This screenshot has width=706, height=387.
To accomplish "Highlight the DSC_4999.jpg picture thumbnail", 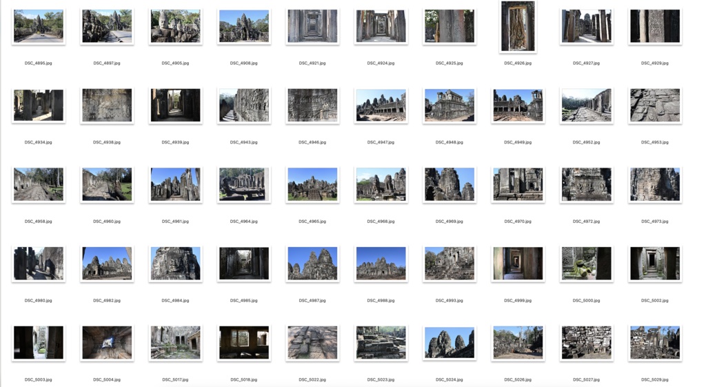I will click(518, 263).
